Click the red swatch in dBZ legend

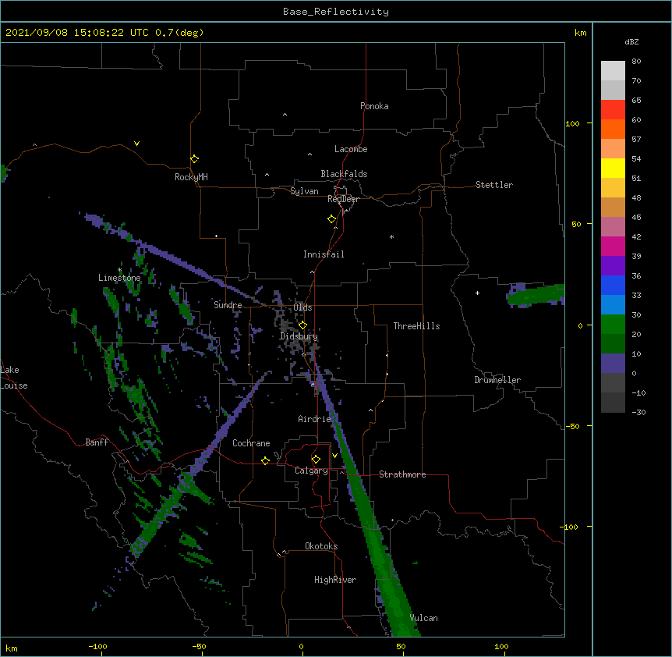tap(613, 109)
